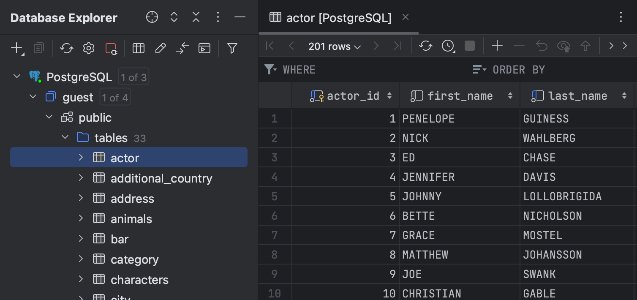
Task: Open the 201 rows page size dropdown
Action: (333, 46)
